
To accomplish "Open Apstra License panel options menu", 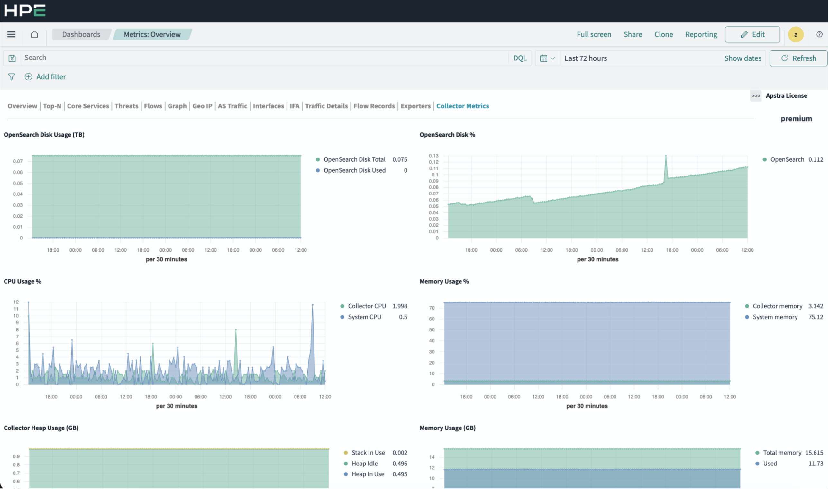I will (756, 96).
